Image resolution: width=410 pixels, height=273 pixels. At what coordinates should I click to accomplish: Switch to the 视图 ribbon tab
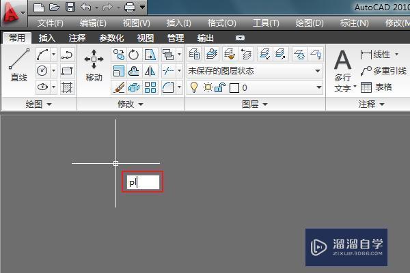[x=146, y=38]
